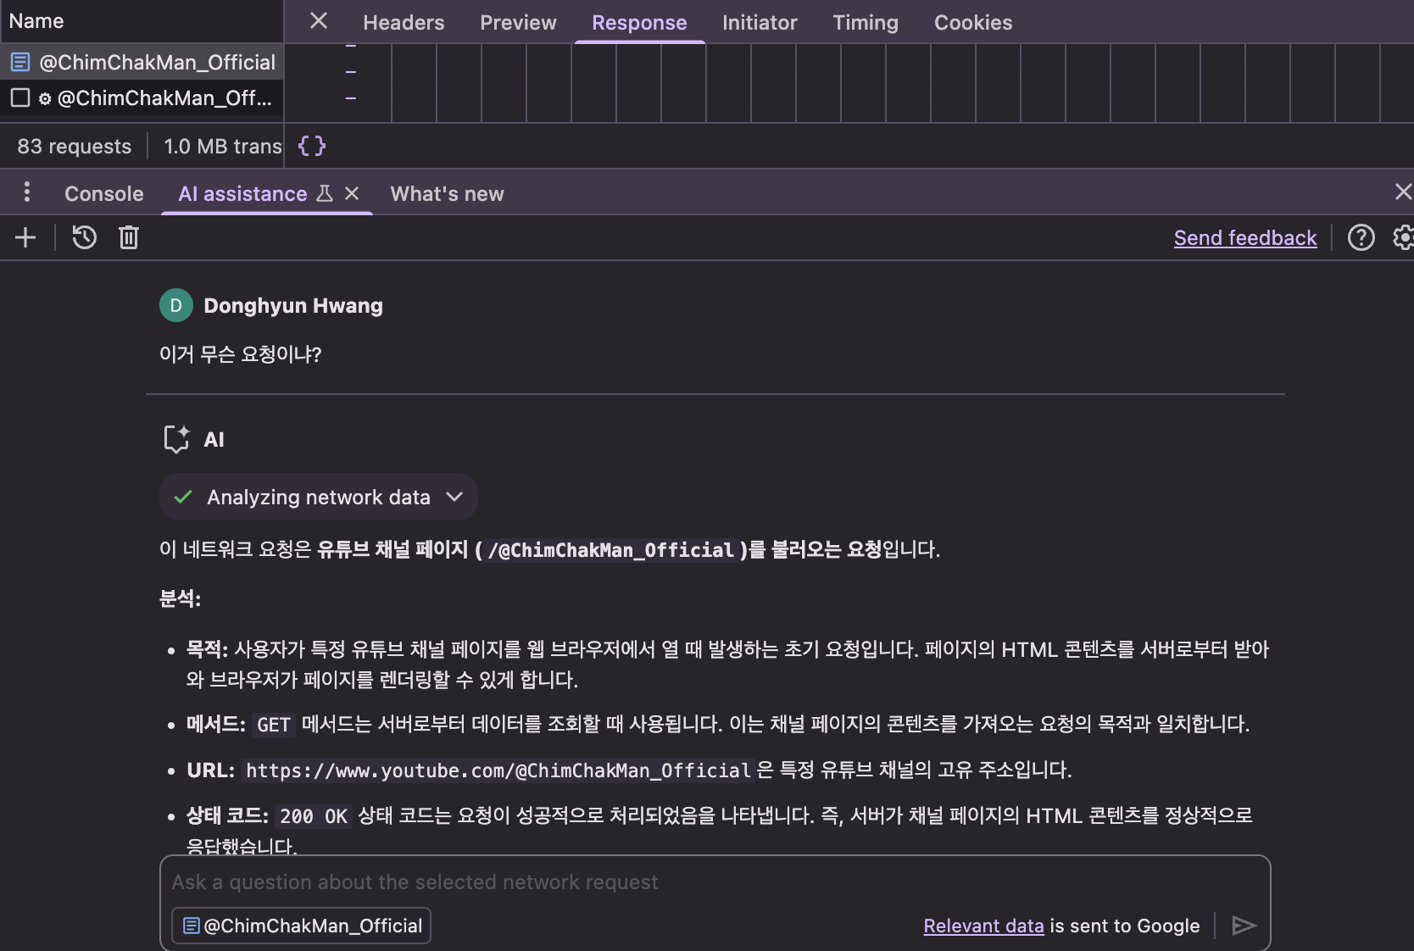The image size is (1414, 951).
Task: Click the document icon beside @ChimChakMan_Official
Action: click(20, 62)
